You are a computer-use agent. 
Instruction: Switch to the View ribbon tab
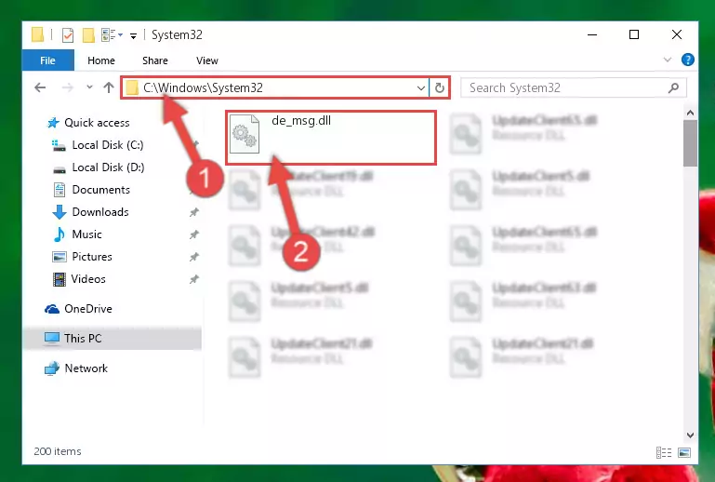click(207, 60)
